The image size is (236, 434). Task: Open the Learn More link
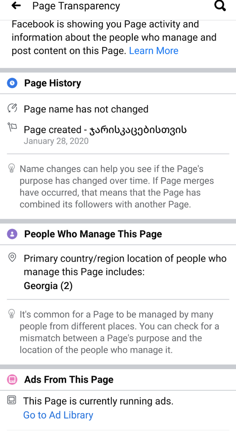pyautogui.click(x=154, y=51)
